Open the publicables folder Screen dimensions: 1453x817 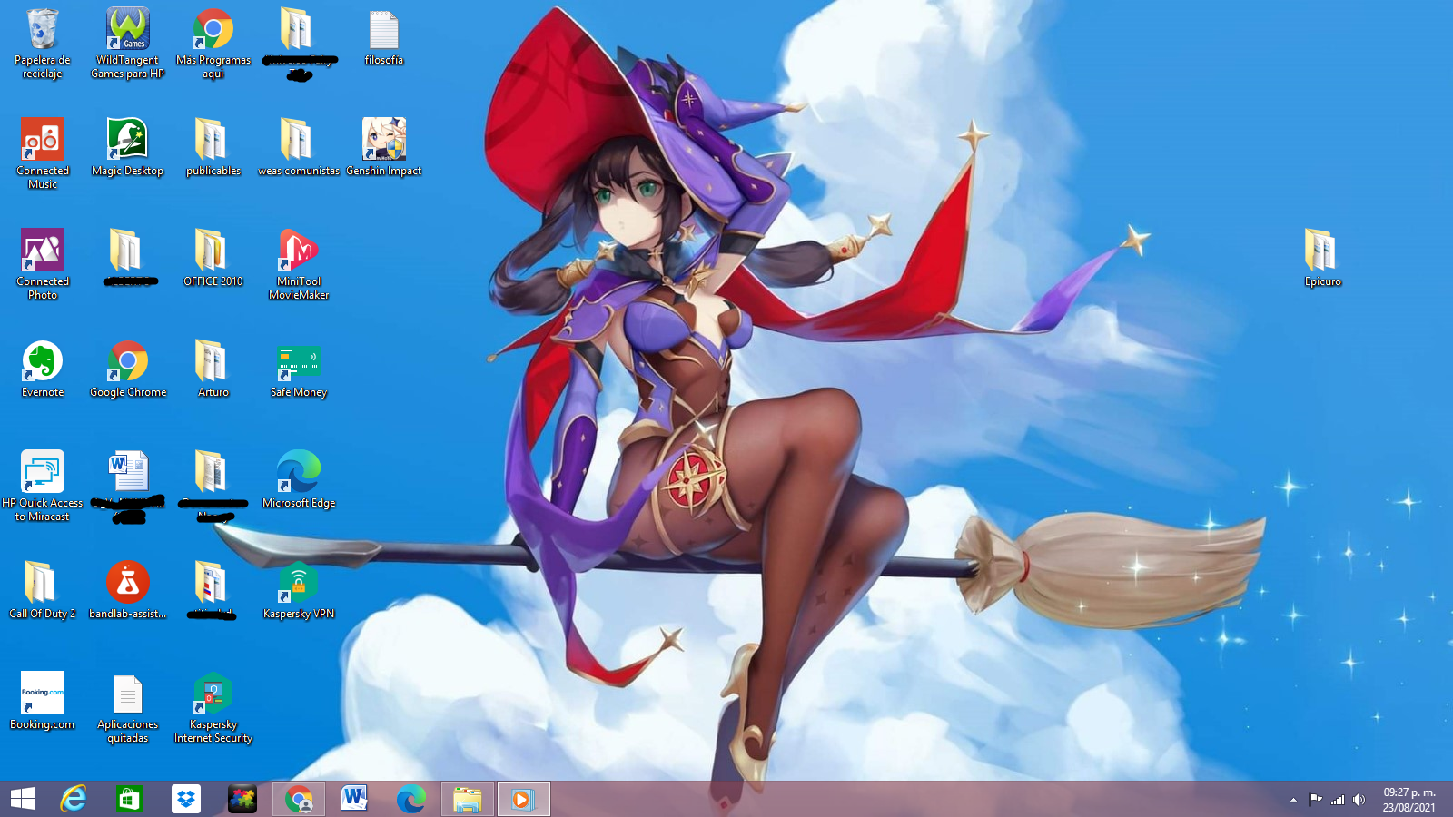213,147
